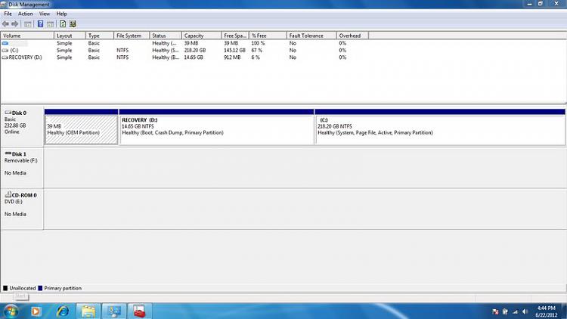The width and height of the screenshot is (567, 319).
Task: Select the Disk 0 label panel
Action: 22,125
